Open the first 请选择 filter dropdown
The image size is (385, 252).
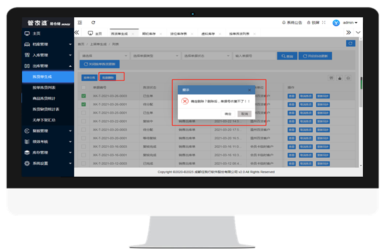tap(104, 56)
